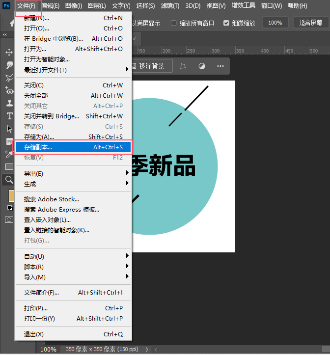Open the 文件(F) menu
This screenshot has width=330, height=355.
tap(27, 6)
